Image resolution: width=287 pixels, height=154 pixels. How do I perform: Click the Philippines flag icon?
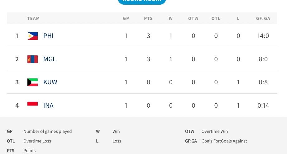coord(32,36)
